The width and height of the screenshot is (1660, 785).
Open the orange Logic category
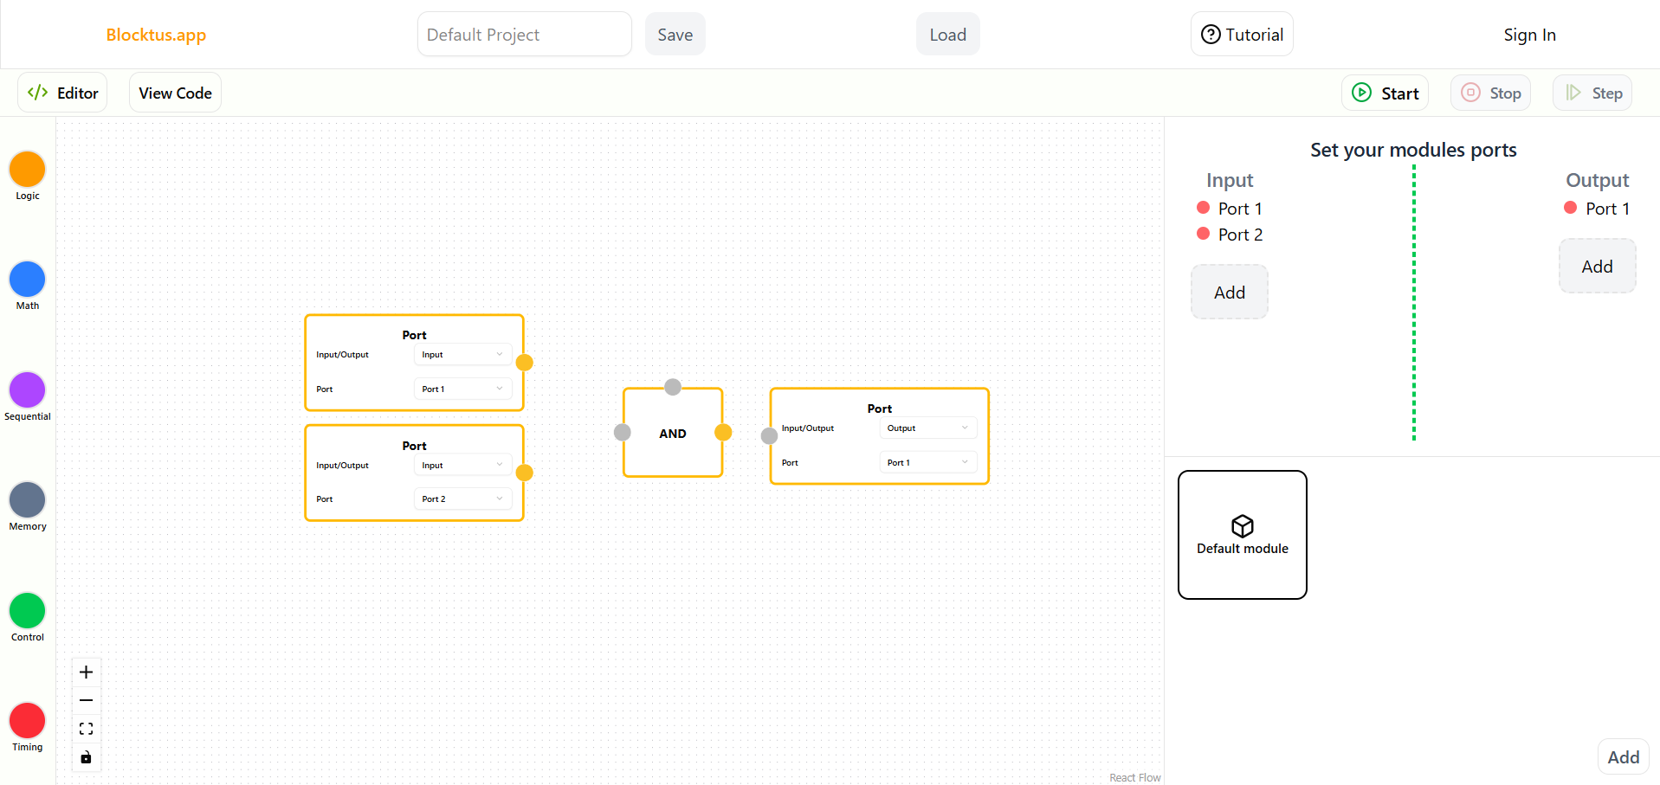(27, 169)
